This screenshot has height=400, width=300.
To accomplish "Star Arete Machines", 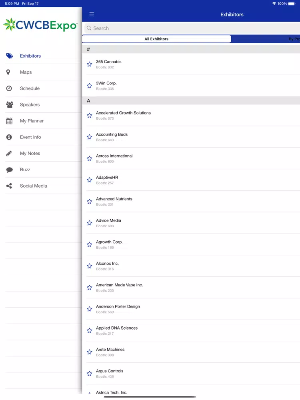I will [90, 352].
